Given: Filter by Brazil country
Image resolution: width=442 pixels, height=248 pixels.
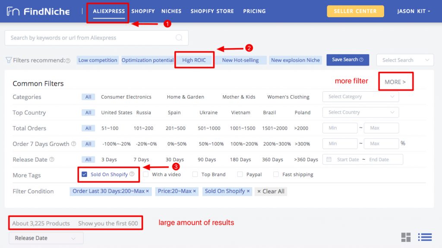Looking at the screenshot, I should tap(269, 112).
